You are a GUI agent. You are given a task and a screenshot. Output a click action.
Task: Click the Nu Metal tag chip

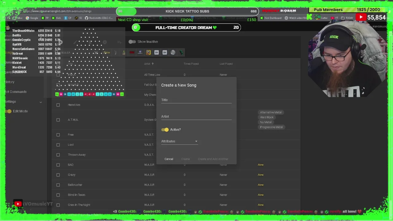tap(266, 122)
